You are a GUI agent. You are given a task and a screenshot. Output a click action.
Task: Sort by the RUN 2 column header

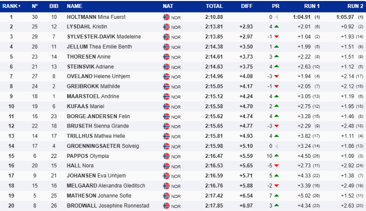[355, 6]
